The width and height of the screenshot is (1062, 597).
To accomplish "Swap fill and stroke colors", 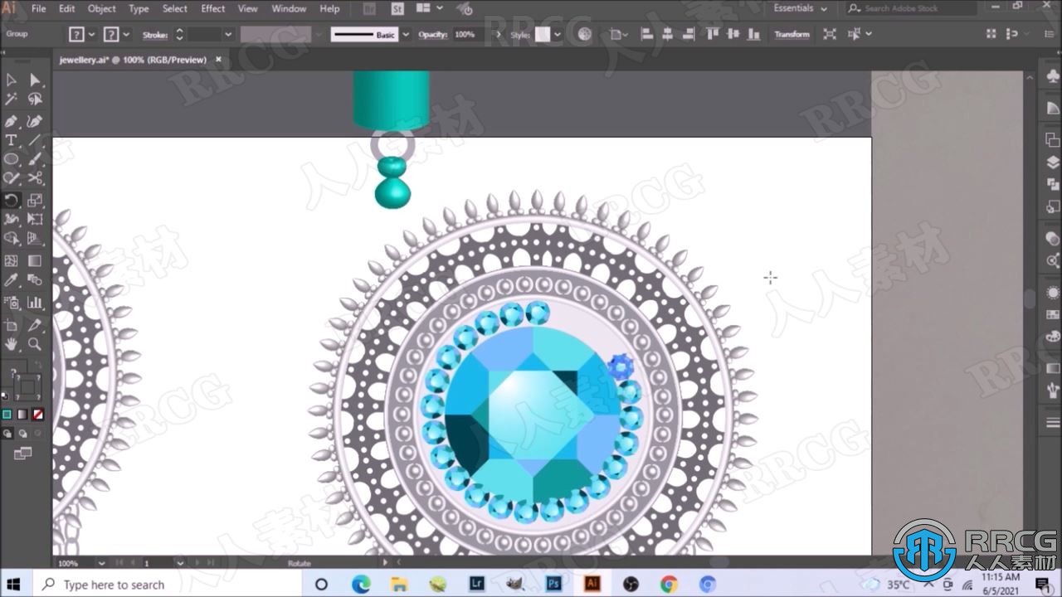I will tap(38, 366).
